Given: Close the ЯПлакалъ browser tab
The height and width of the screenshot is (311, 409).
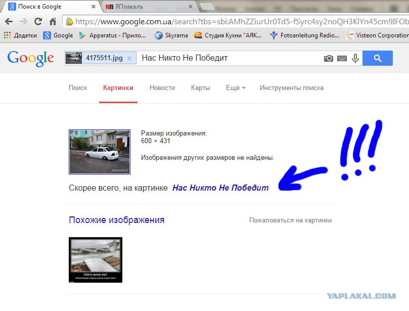Looking at the screenshot, I should [191, 7].
